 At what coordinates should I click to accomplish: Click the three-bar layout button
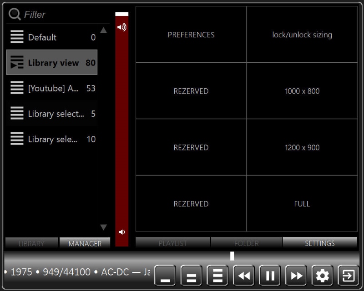coord(217,276)
